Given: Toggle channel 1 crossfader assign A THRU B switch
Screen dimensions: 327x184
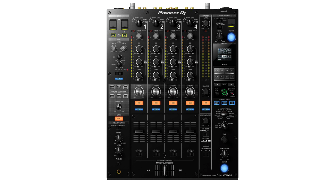Looking at the screenshot, I should 139,155.
